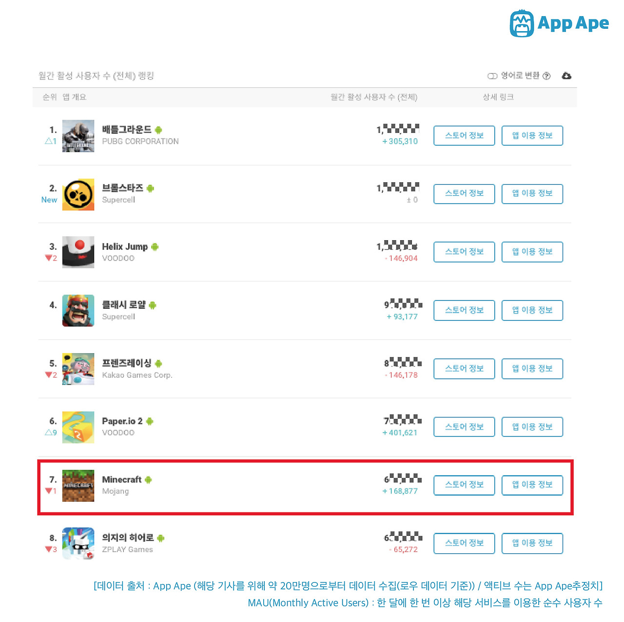Open 앱 이용 정보 for Minecraft
This screenshot has width=624, height=622.
pos(532,485)
